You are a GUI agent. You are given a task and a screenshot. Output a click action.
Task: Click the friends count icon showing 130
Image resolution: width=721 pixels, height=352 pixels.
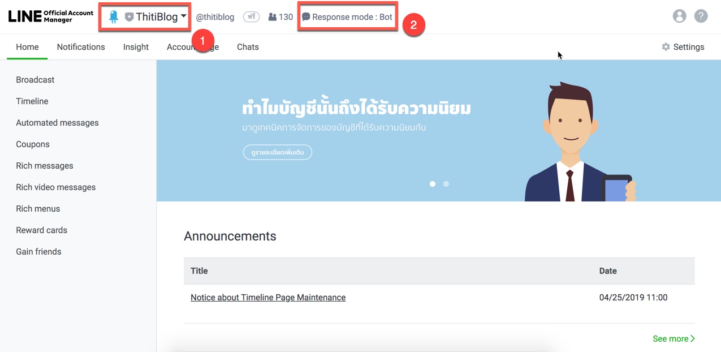[273, 17]
